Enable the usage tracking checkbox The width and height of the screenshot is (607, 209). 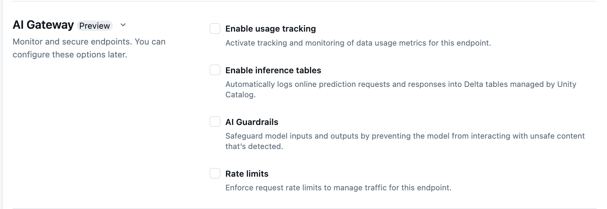click(215, 29)
